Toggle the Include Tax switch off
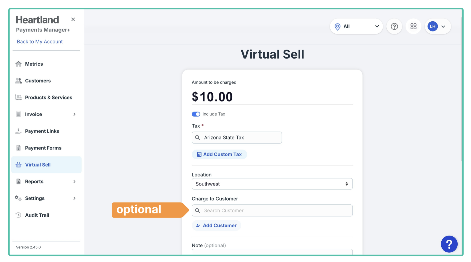 pyautogui.click(x=196, y=114)
